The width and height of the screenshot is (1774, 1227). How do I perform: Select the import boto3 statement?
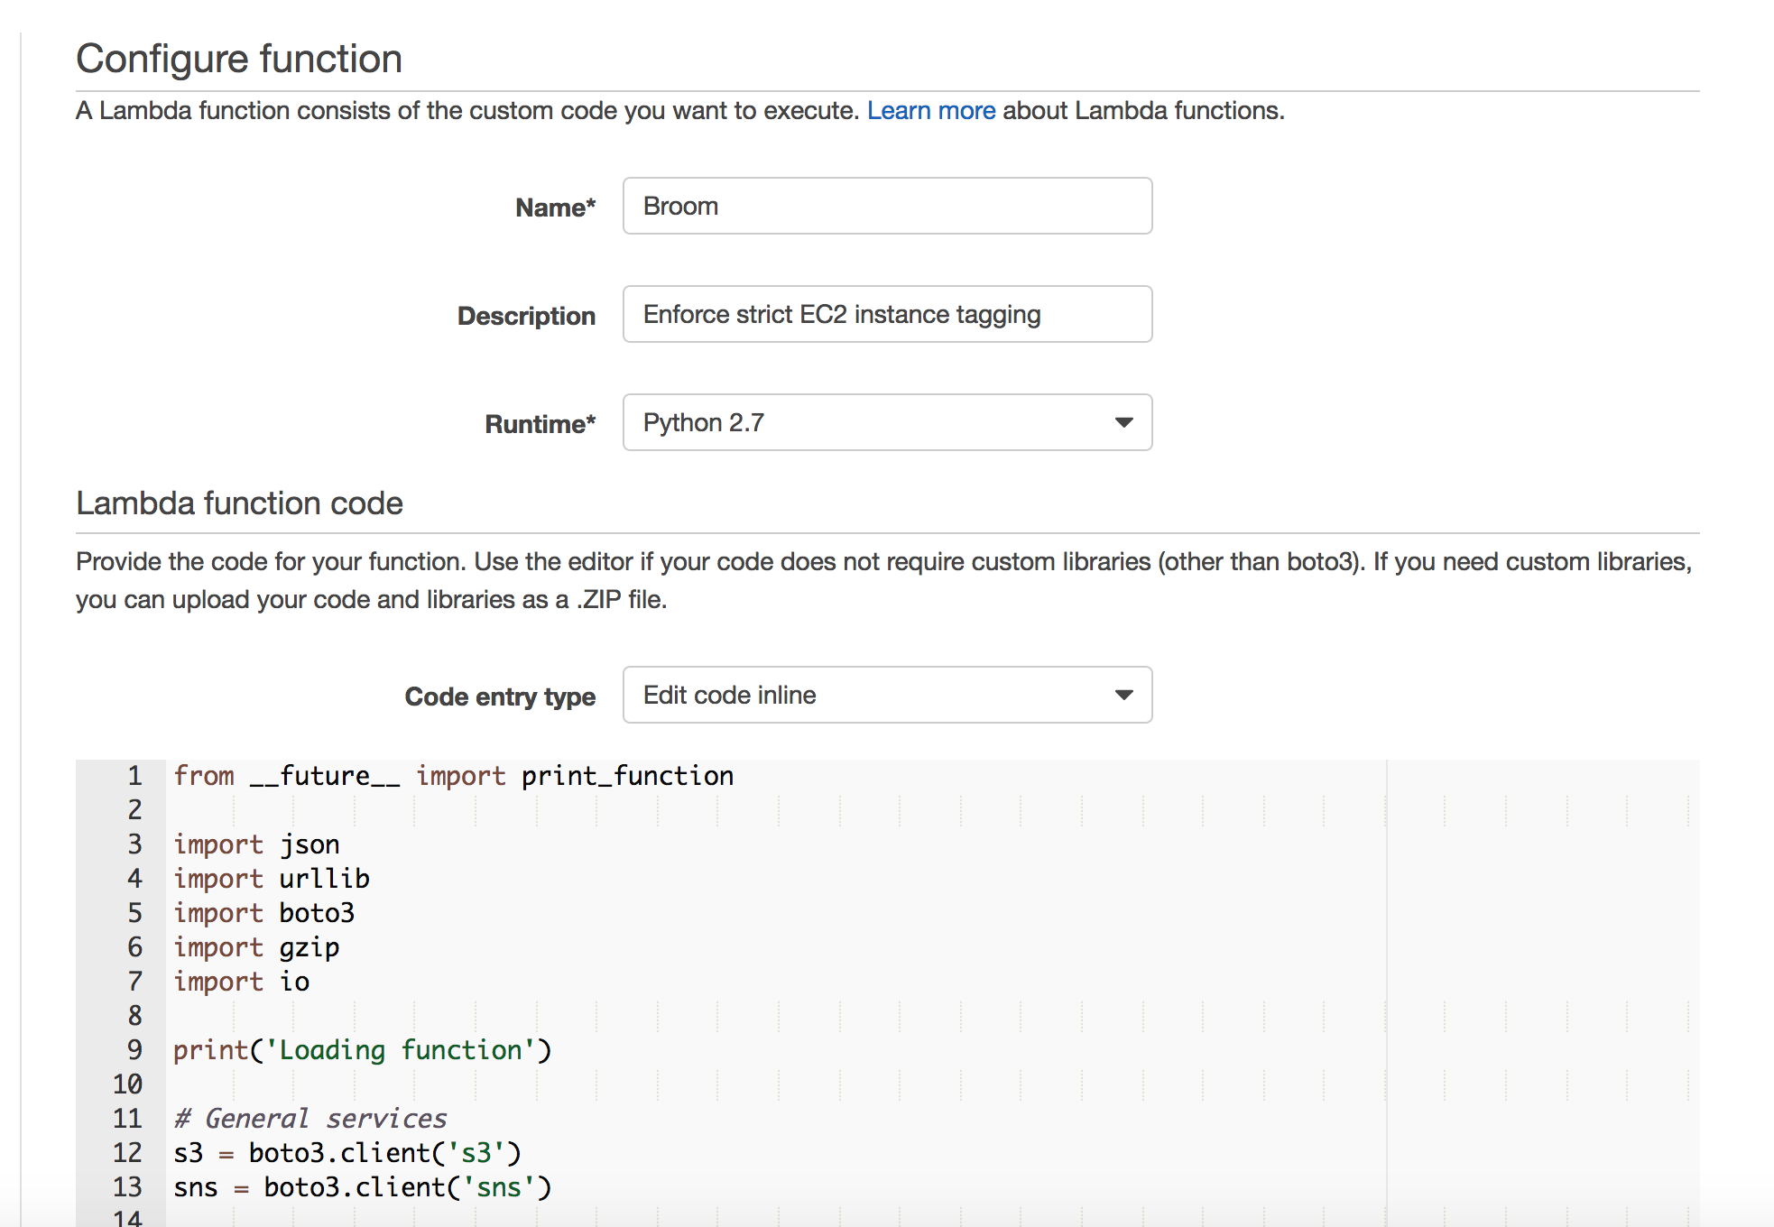[264, 912]
